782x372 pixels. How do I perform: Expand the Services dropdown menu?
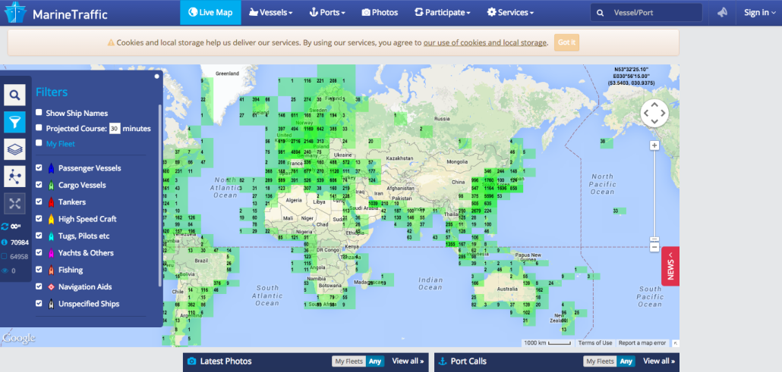tap(510, 12)
